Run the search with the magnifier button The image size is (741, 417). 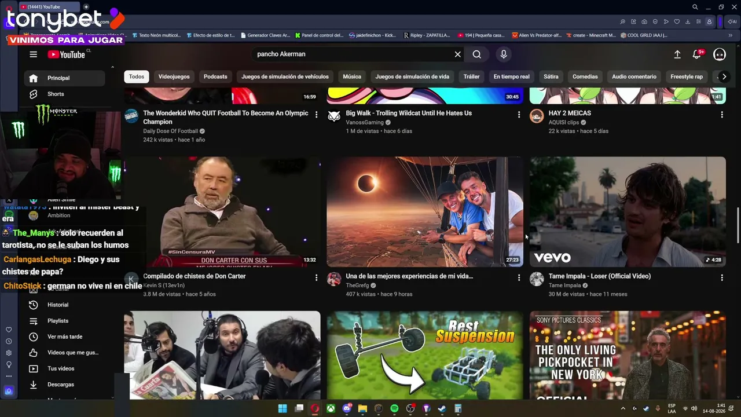tap(476, 54)
